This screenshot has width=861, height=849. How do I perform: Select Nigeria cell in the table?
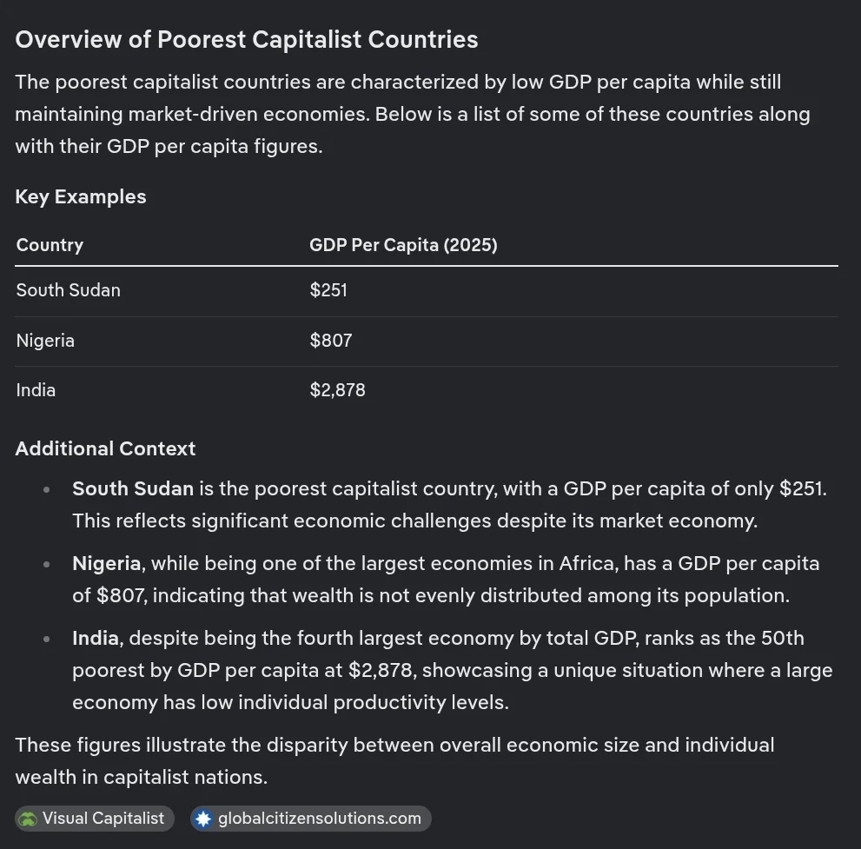tap(45, 341)
